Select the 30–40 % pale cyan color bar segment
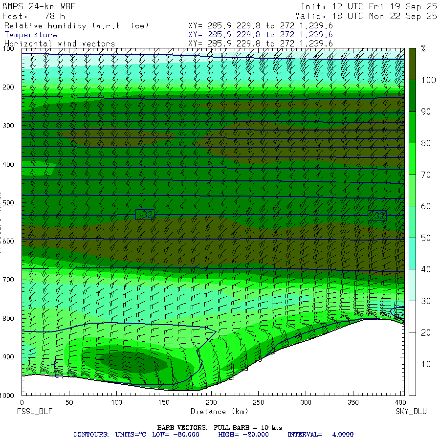This screenshot has height=440, width=440. click(412, 285)
